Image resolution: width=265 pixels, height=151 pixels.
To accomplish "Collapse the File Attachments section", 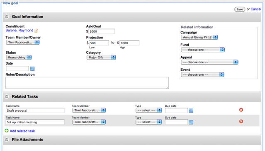I will [x=7, y=140].
